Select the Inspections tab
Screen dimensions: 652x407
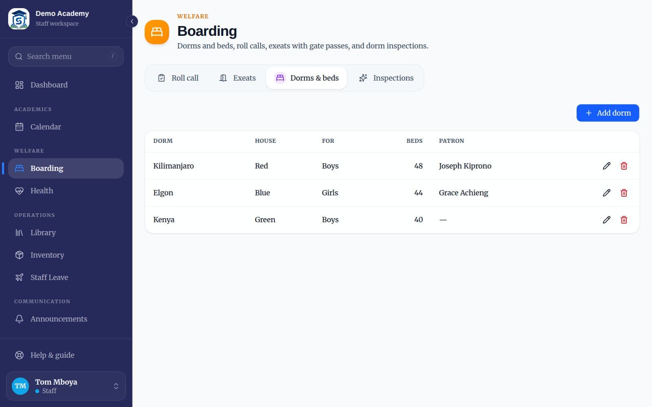(x=386, y=78)
